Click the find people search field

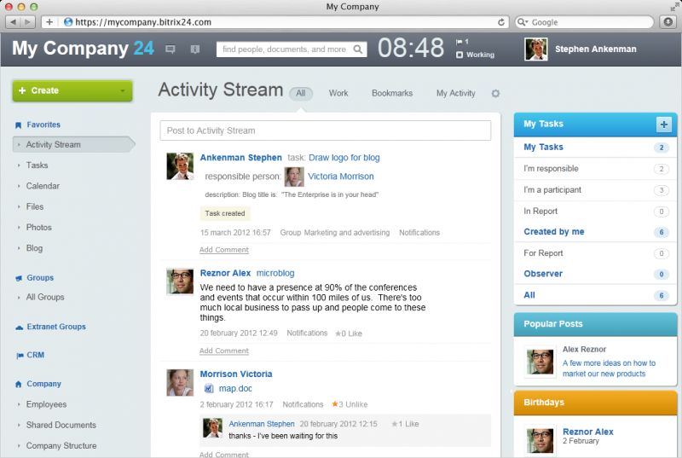coord(292,49)
